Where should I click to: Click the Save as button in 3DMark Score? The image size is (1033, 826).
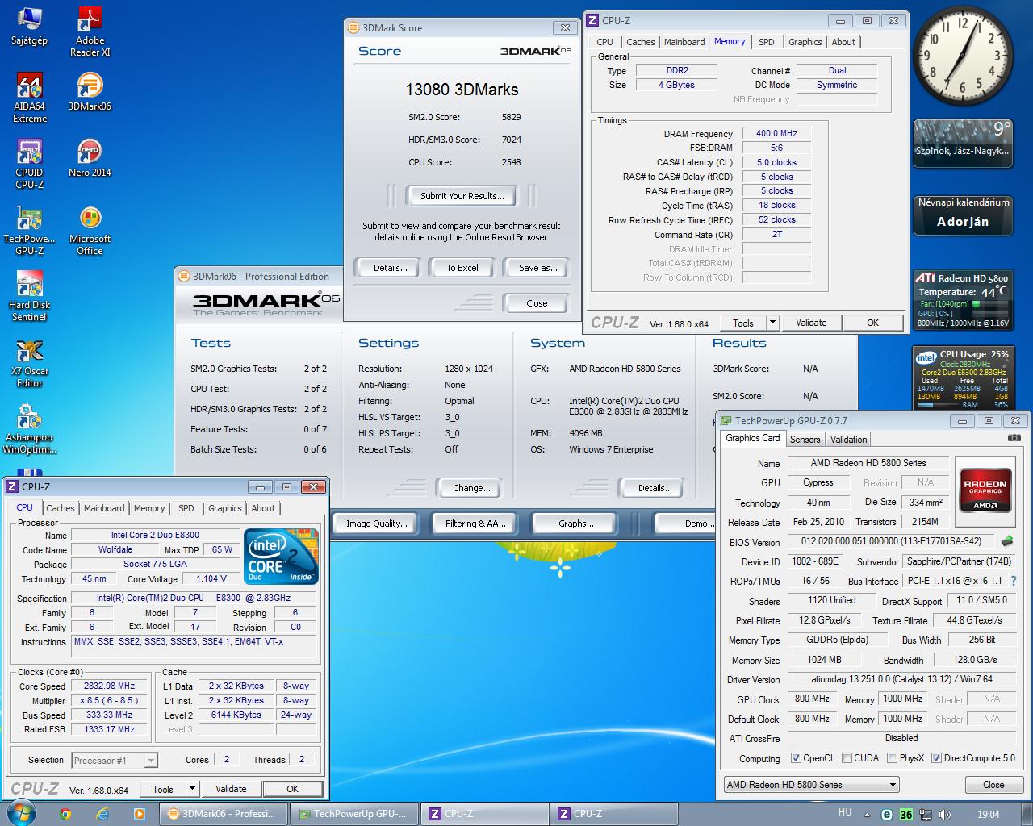click(537, 268)
